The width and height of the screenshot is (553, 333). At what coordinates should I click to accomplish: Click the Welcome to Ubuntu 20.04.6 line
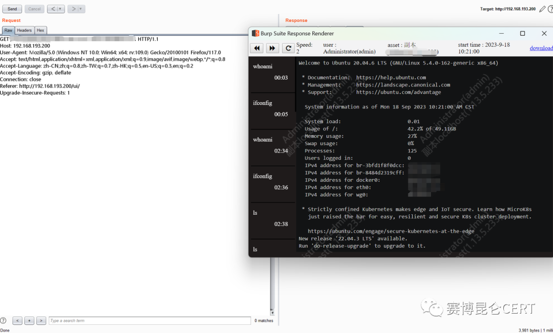398,63
